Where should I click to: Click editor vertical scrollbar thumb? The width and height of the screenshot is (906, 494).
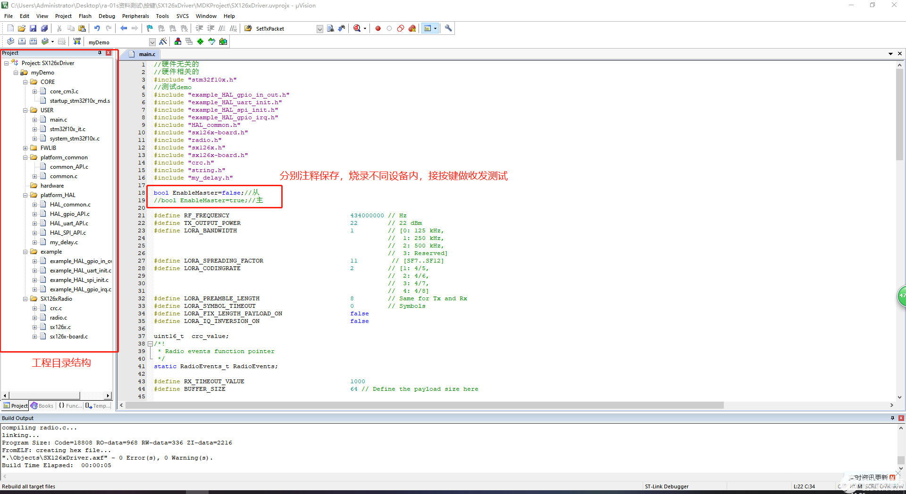coord(900,115)
